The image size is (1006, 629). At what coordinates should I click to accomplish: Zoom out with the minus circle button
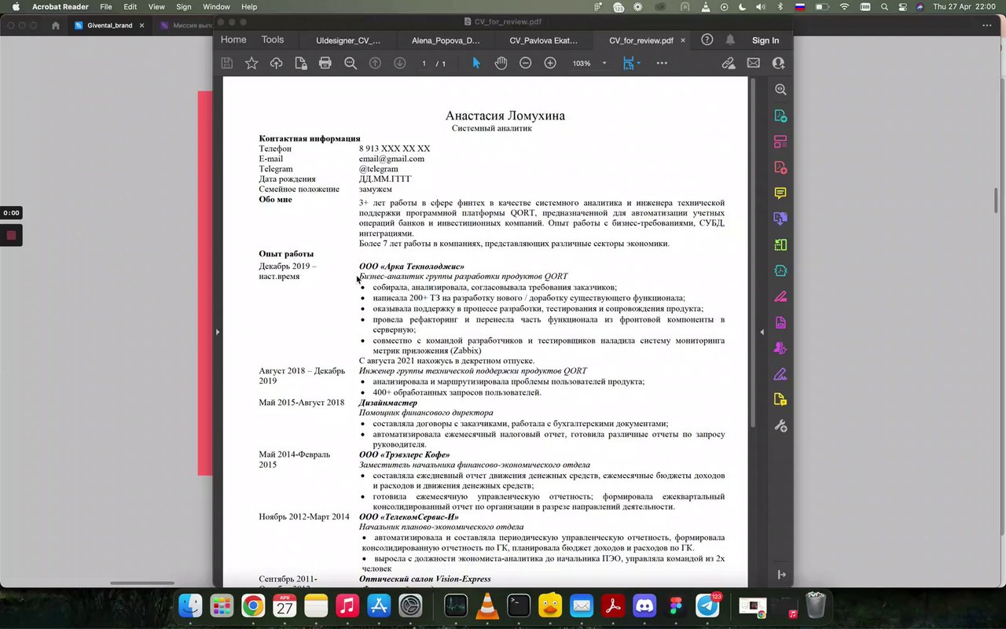pyautogui.click(x=526, y=63)
